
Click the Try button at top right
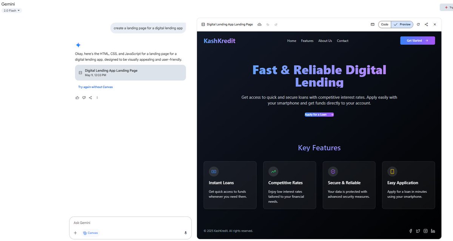pos(447,7)
